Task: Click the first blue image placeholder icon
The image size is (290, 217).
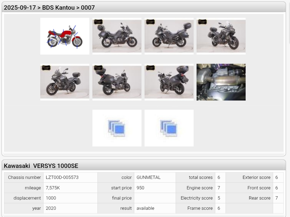Action: (x=117, y=128)
